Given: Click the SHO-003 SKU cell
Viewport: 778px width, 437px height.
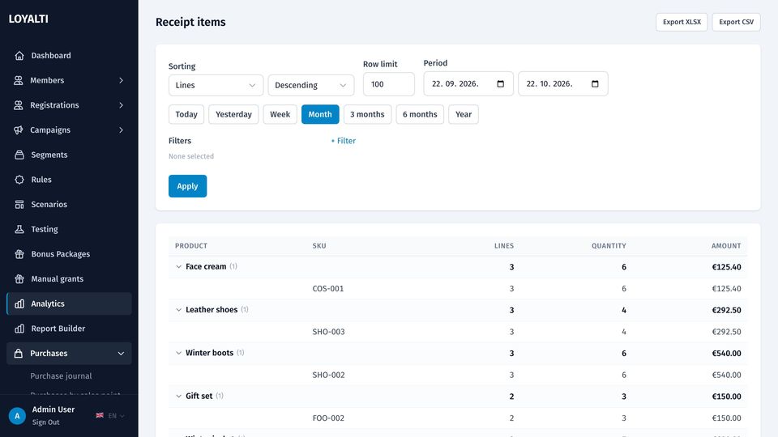Looking at the screenshot, I should pos(328,332).
